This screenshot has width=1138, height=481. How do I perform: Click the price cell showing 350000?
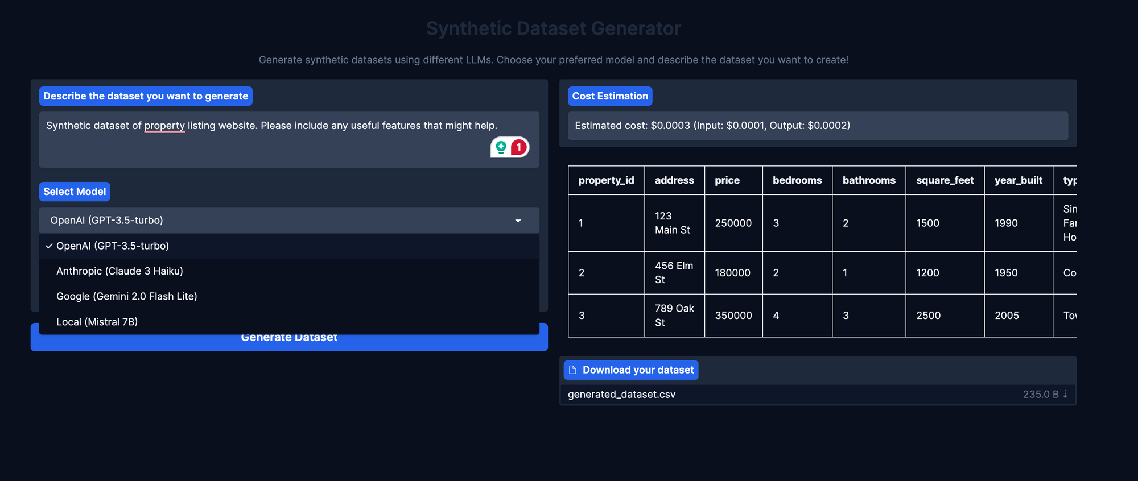(x=733, y=316)
